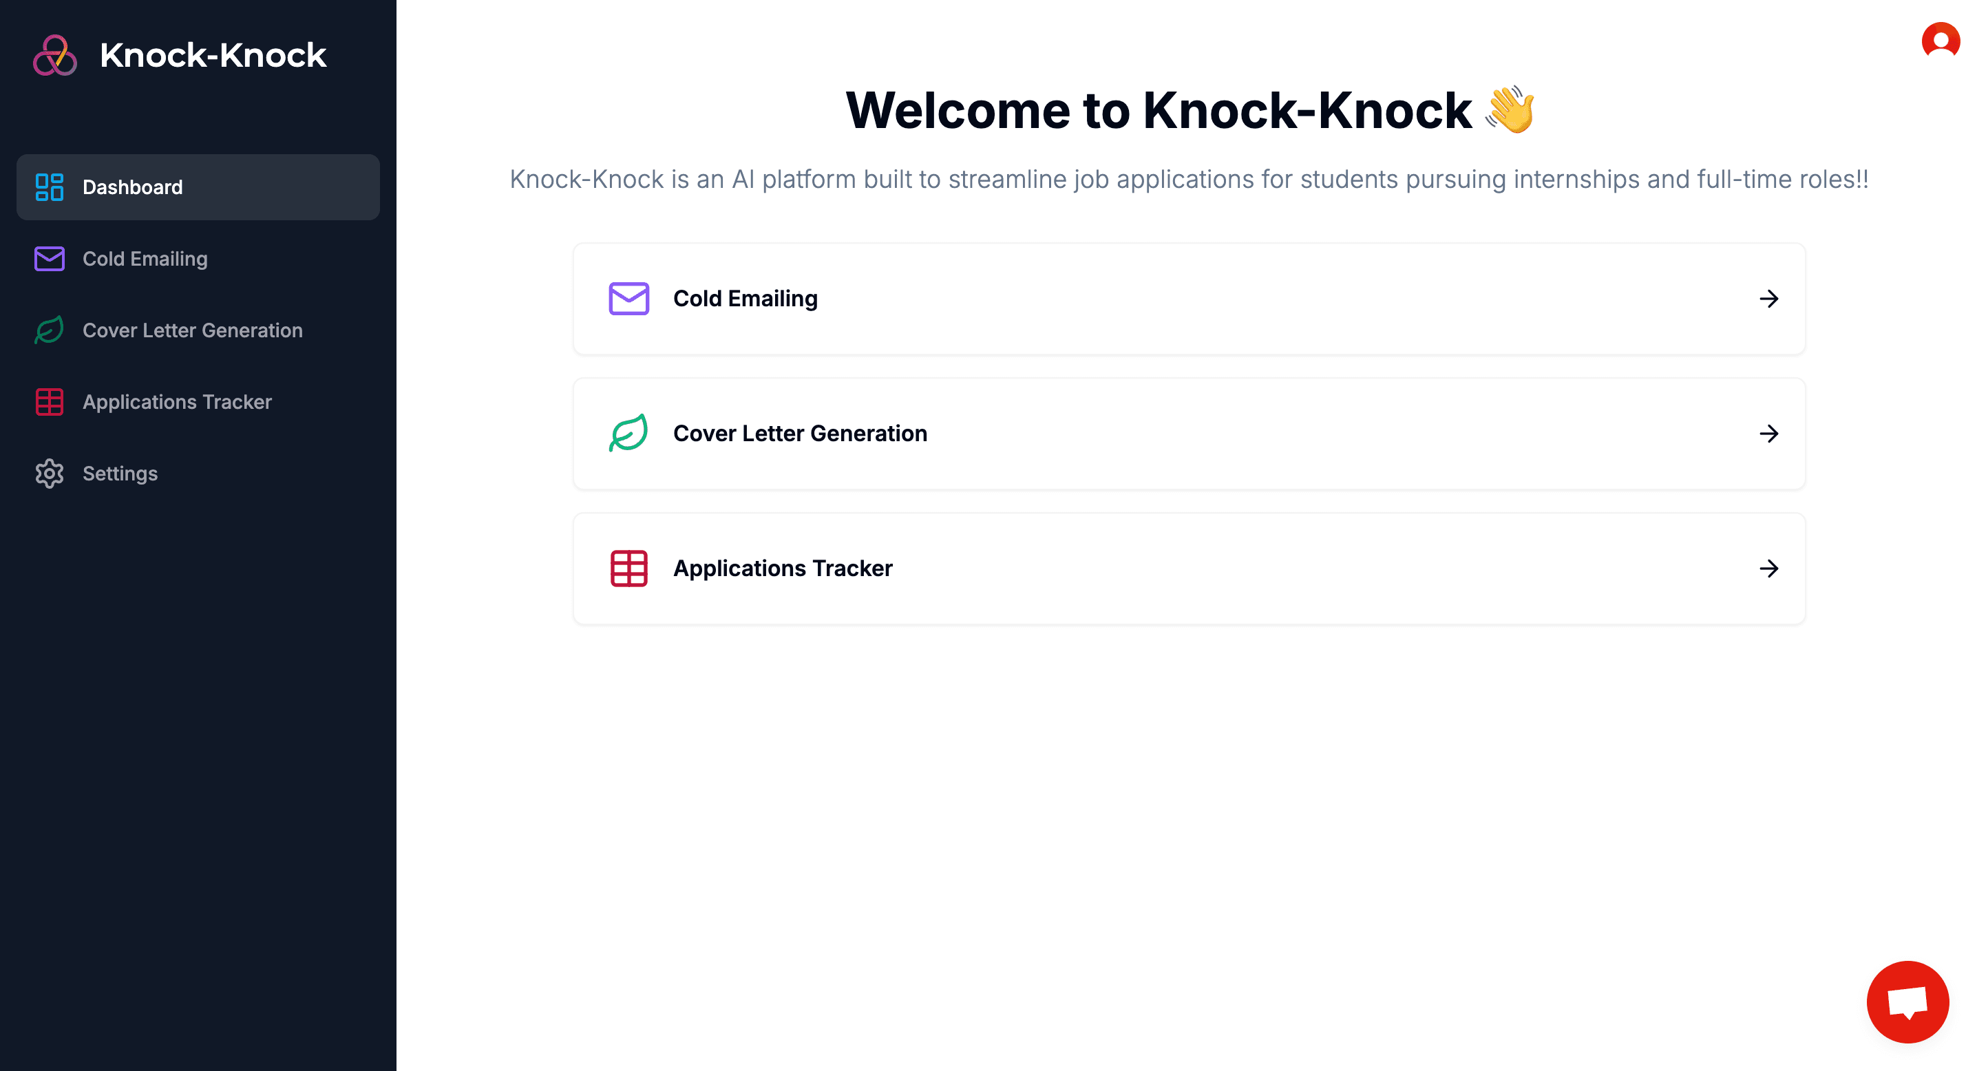Click the Knock-Knock brand name
This screenshot has width=1977, height=1071.
213,55
